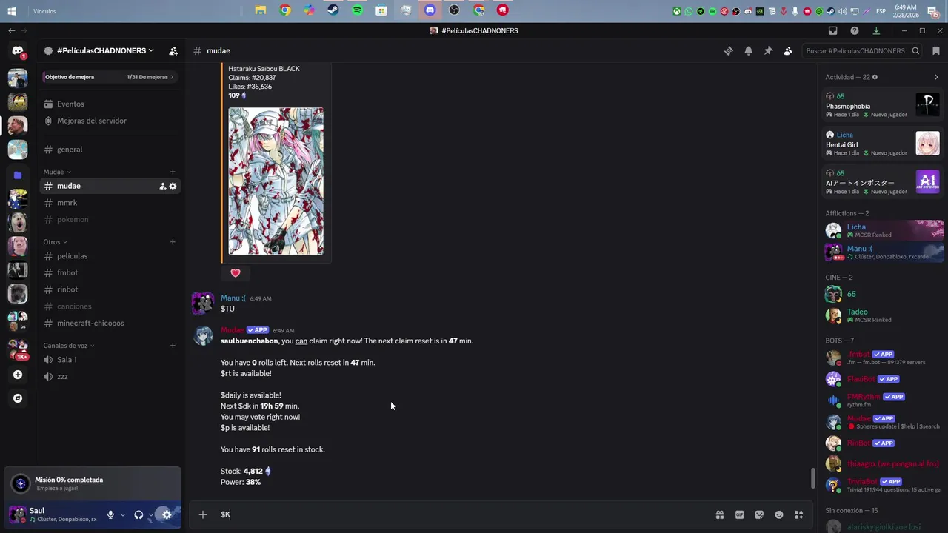Open invite icon on the mudae channel

coord(162,187)
